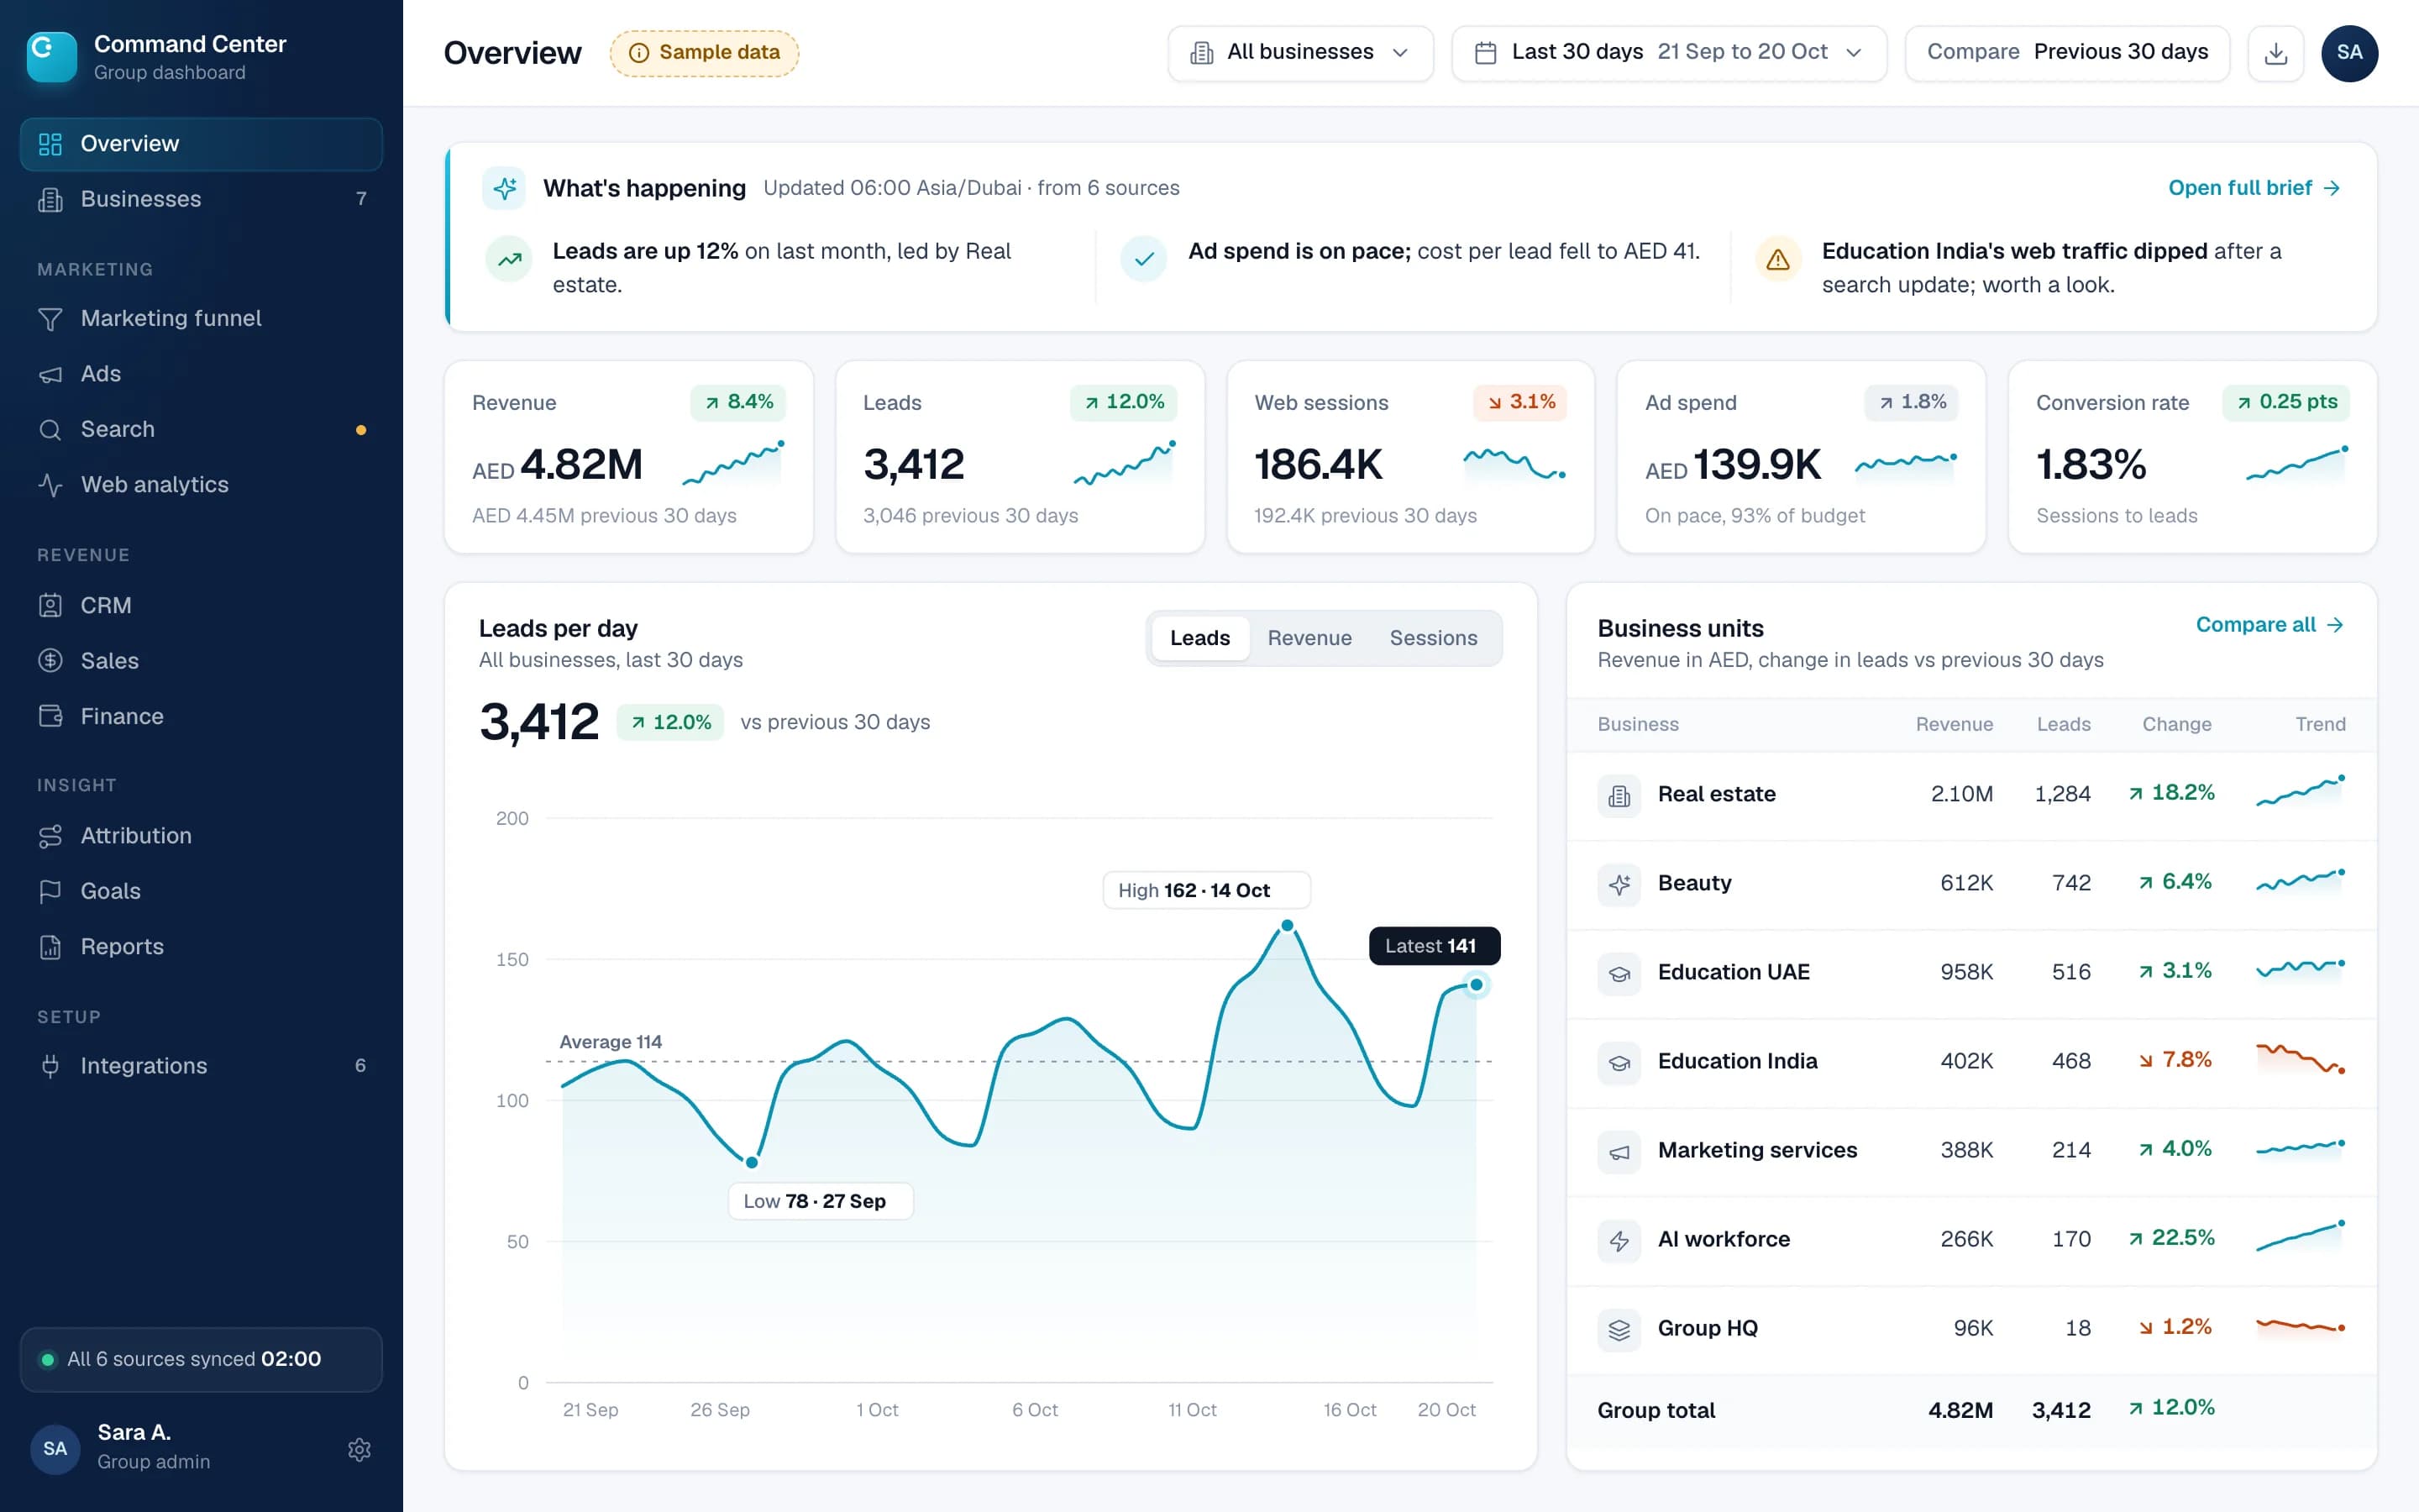Click the Command Center logo icon

(x=51, y=56)
